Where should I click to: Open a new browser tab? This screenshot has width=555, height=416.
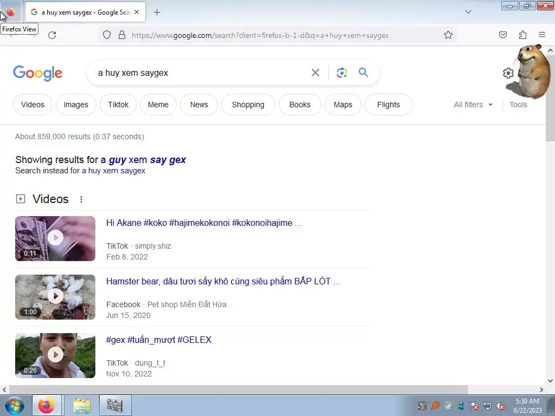[x=157, y=12]
